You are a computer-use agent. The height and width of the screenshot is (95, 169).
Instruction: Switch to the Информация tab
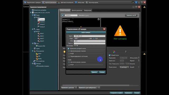pos(88,10)
